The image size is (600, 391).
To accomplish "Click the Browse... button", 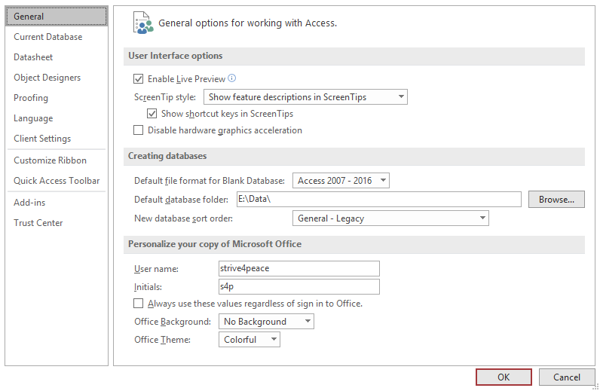I will pyautogui.click(x=556, y=200).
